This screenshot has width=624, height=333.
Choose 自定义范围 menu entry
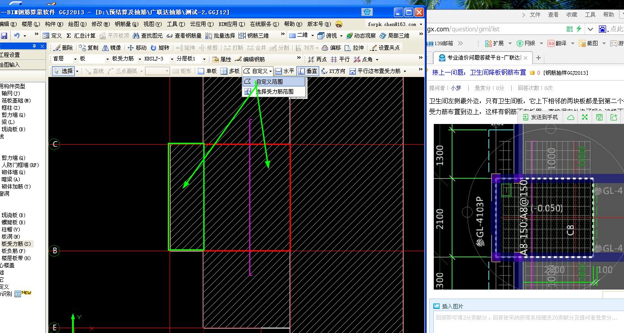pos(274,81)
